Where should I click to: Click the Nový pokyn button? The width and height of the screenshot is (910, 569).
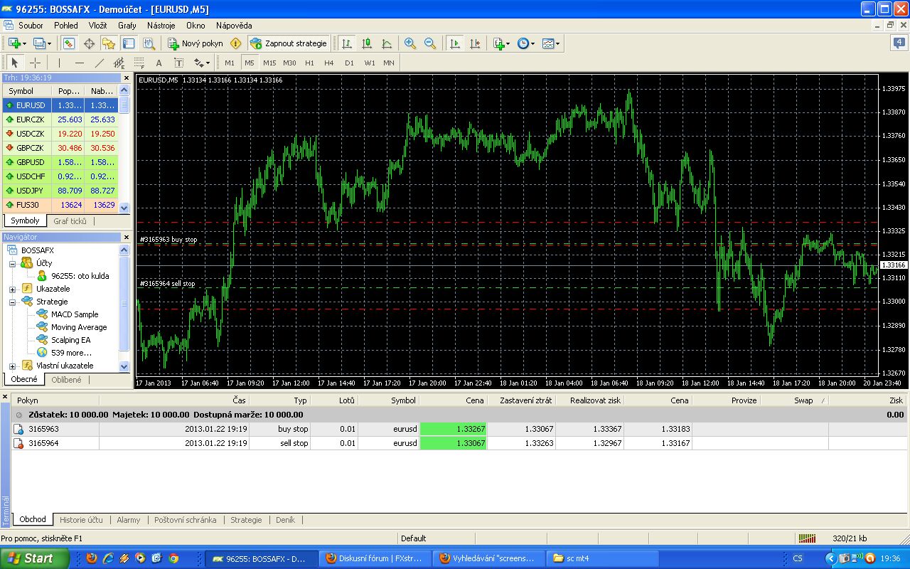(x=196, y=43)
